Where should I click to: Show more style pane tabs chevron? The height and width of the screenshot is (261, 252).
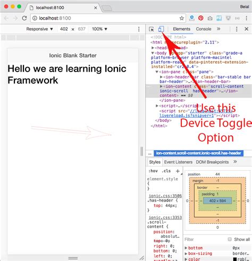235,162
